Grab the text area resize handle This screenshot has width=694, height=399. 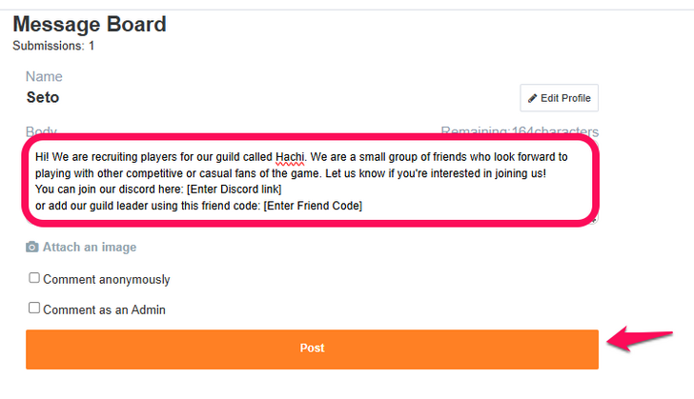[595, 220]
